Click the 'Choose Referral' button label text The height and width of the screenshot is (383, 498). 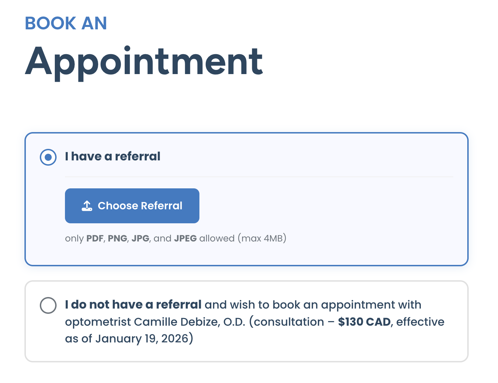[x=140, y=205]
